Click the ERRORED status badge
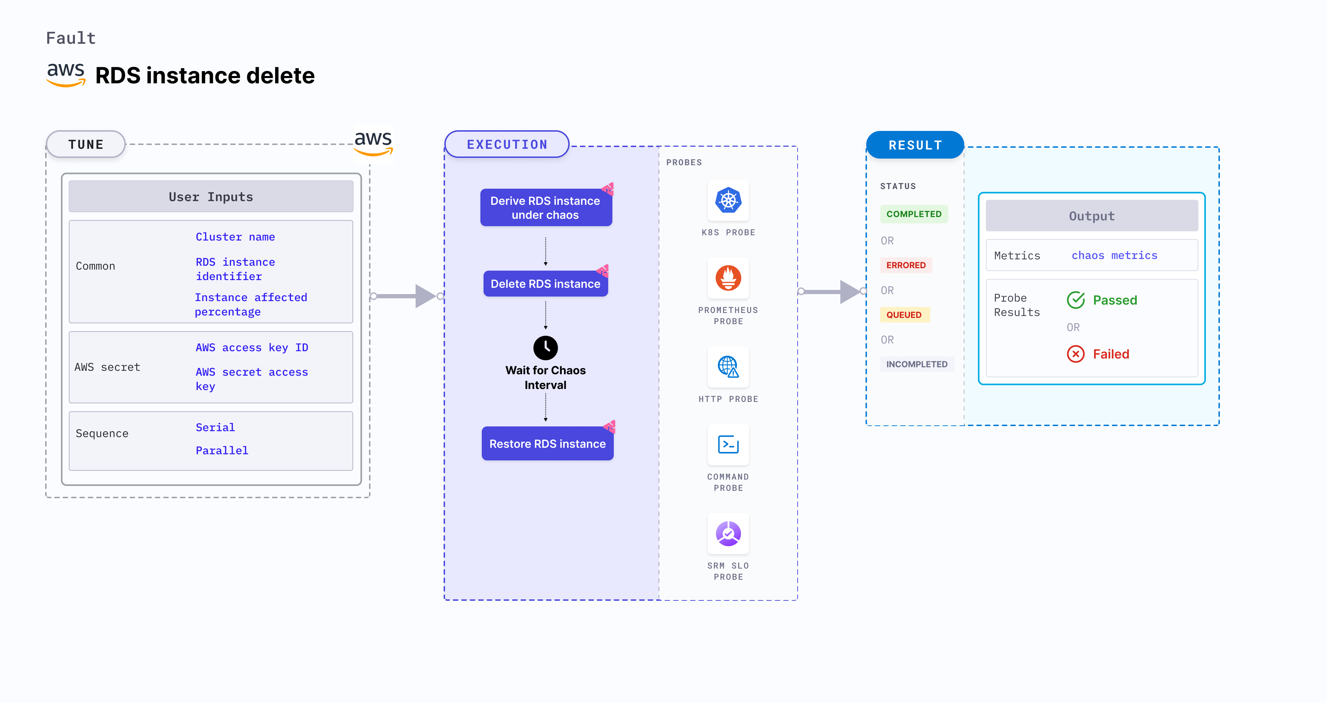Screen dimensions: 1327x703 [x=905, y=265]
